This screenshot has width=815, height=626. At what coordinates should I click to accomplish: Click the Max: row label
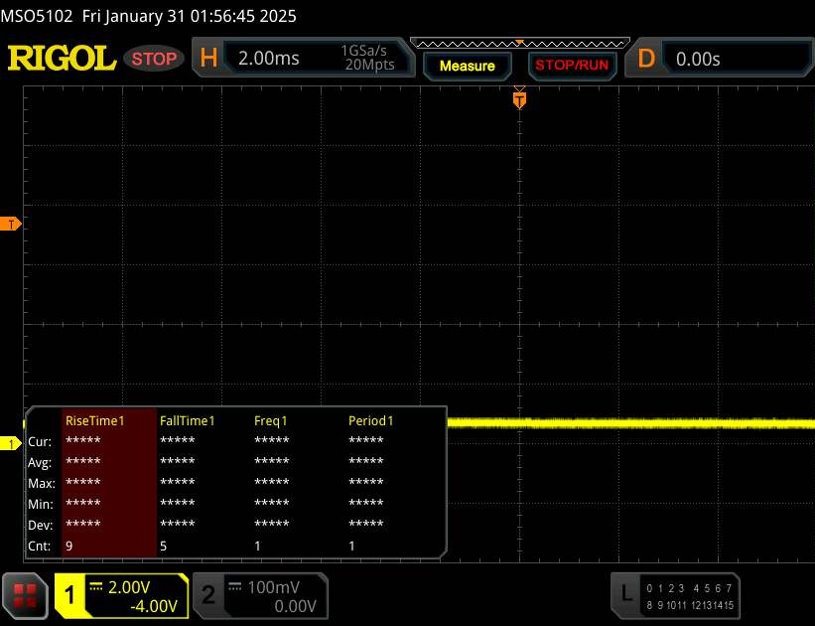[x=42, y=484]
